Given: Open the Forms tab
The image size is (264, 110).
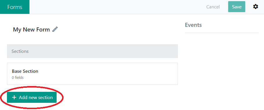Looking at the screenshot, I should [x=15, y=7].
